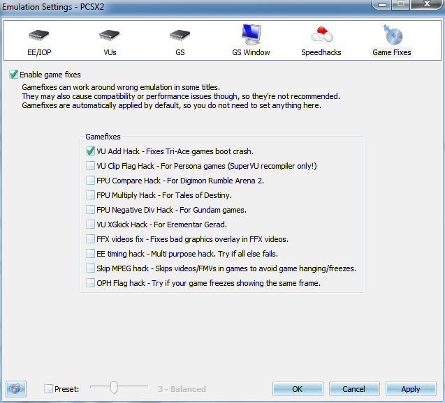Enable the EE timing hack checkbox
The width and height of the screenshot is (445, 403).
pos(90,254)
